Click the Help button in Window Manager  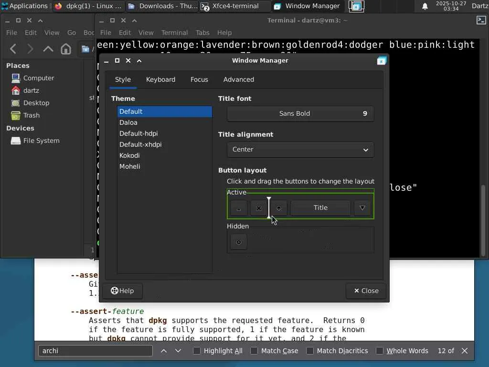[122, 291]
